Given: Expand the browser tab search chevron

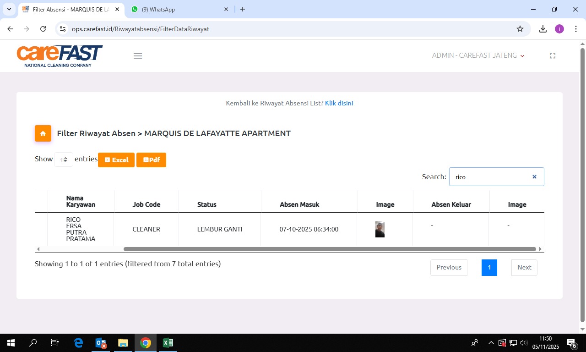Looking at the screenshot, I should (9, 9).
